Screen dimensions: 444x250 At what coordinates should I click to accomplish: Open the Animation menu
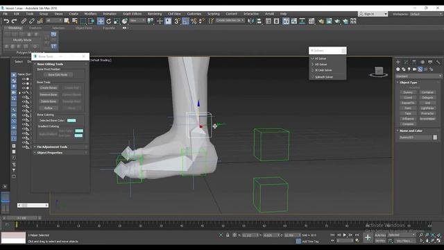click(110, 14)
